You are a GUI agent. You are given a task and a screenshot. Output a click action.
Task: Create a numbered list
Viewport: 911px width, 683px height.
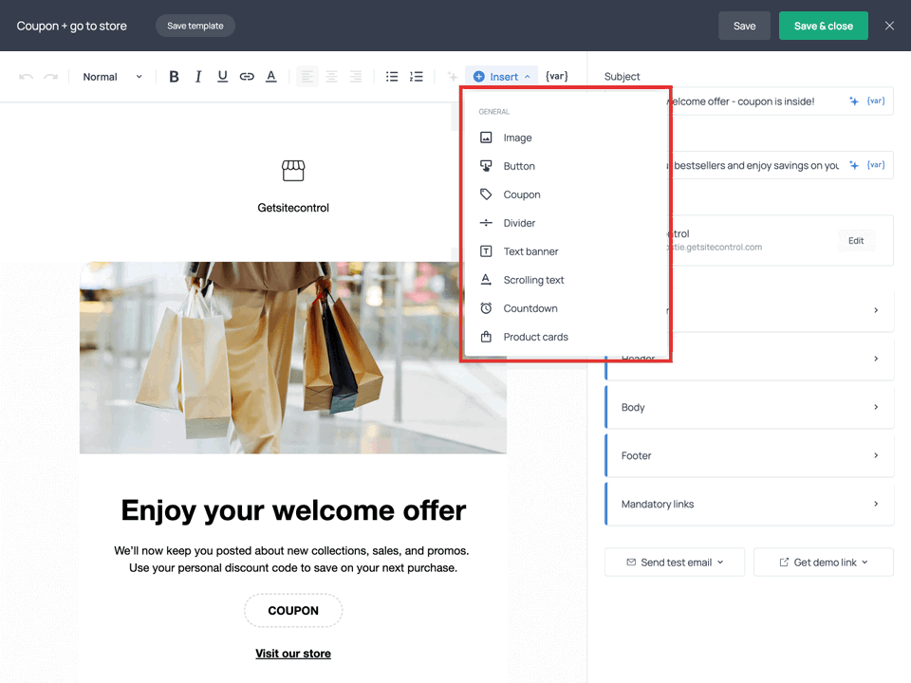pyautogui.click(x=416, y=76)
